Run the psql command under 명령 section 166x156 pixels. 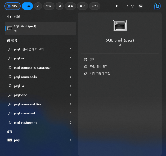(x=40, y=140)
